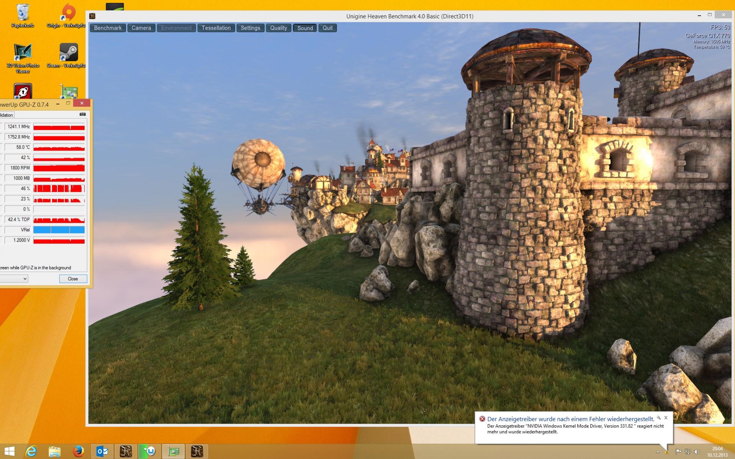Click the 1800 RPM fan speed value
This screenshot has width=735, height=459.
18,168
